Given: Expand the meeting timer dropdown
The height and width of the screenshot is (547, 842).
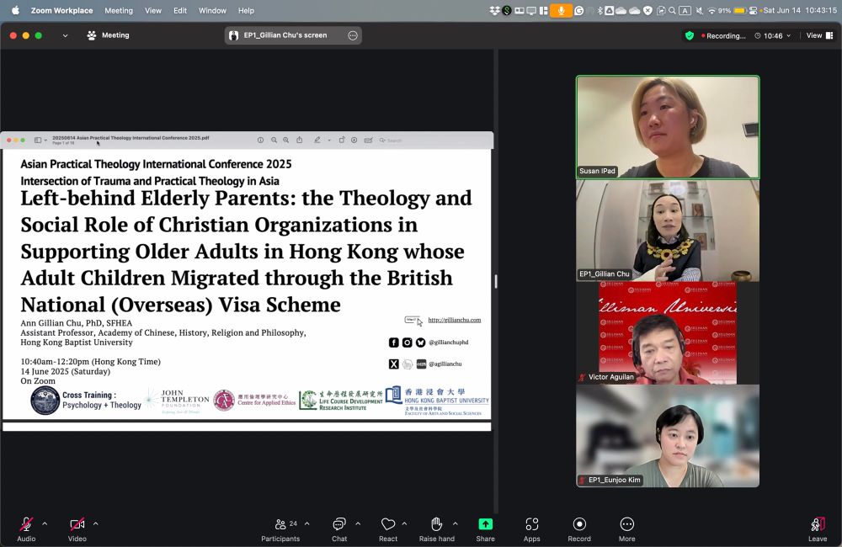Looking at the screenshot, I should pyautogui.click(x=773, y=36).
